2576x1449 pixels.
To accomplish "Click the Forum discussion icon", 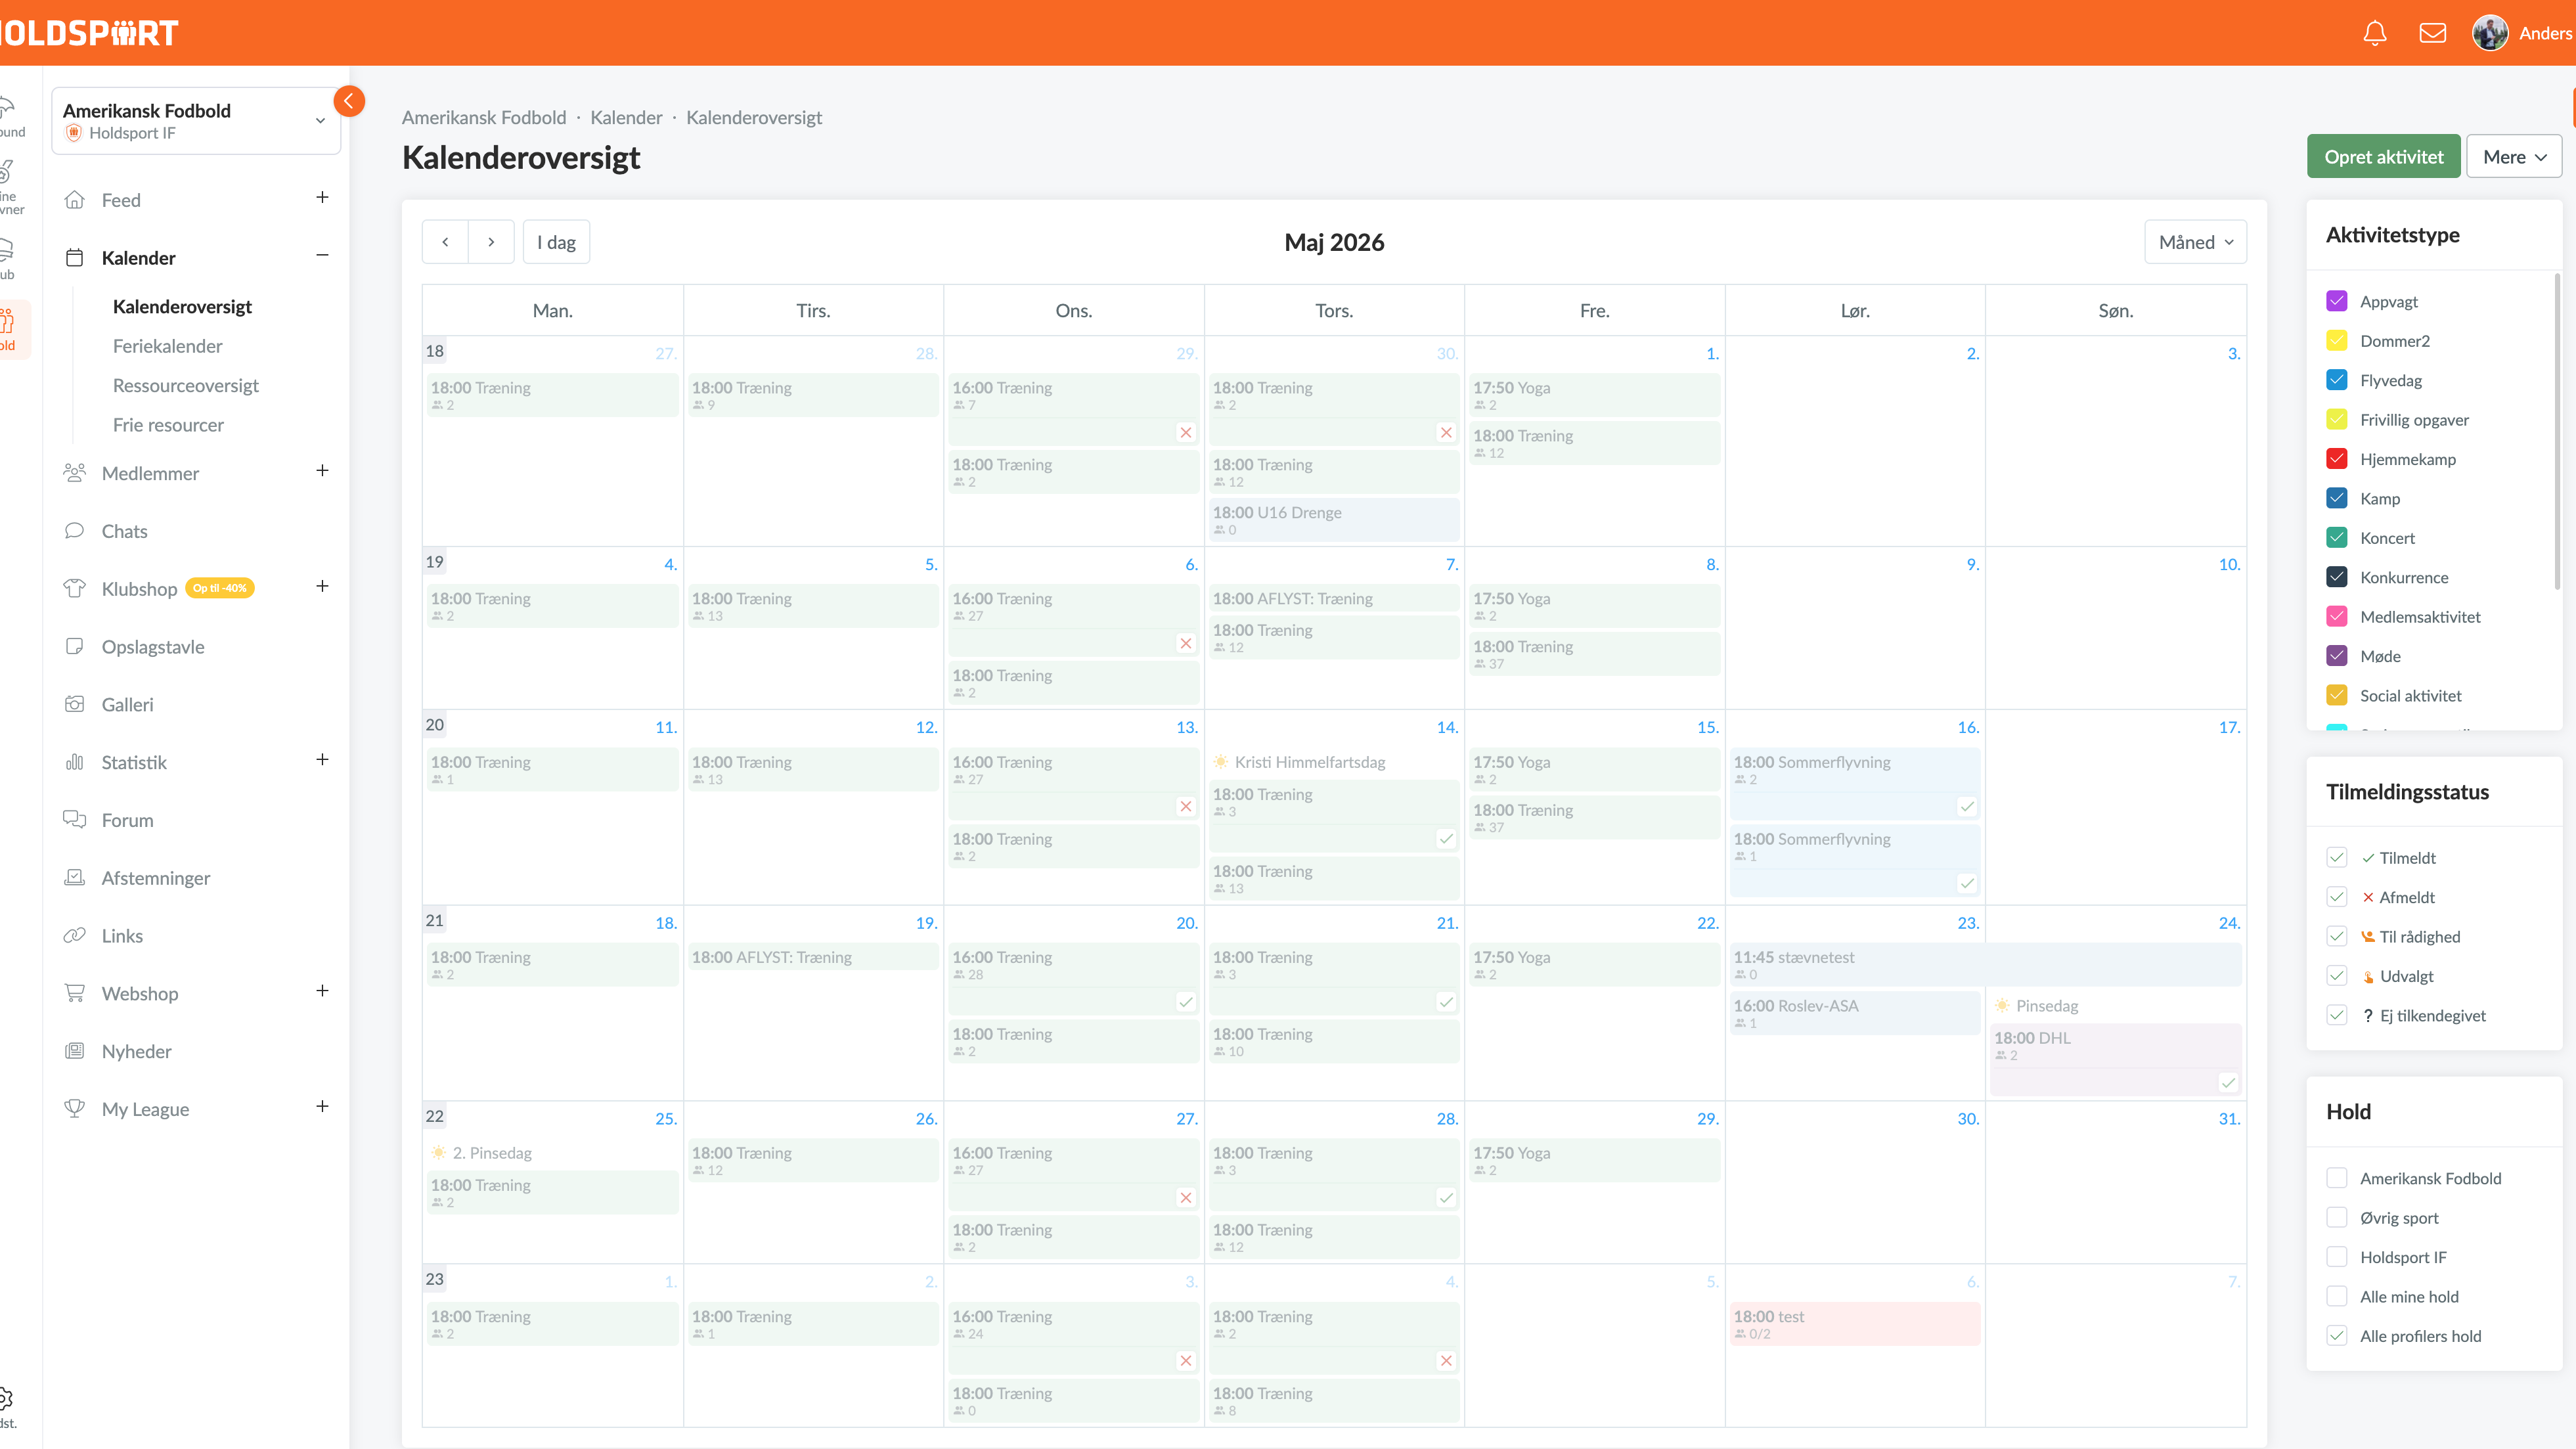I will click(75, 820).
